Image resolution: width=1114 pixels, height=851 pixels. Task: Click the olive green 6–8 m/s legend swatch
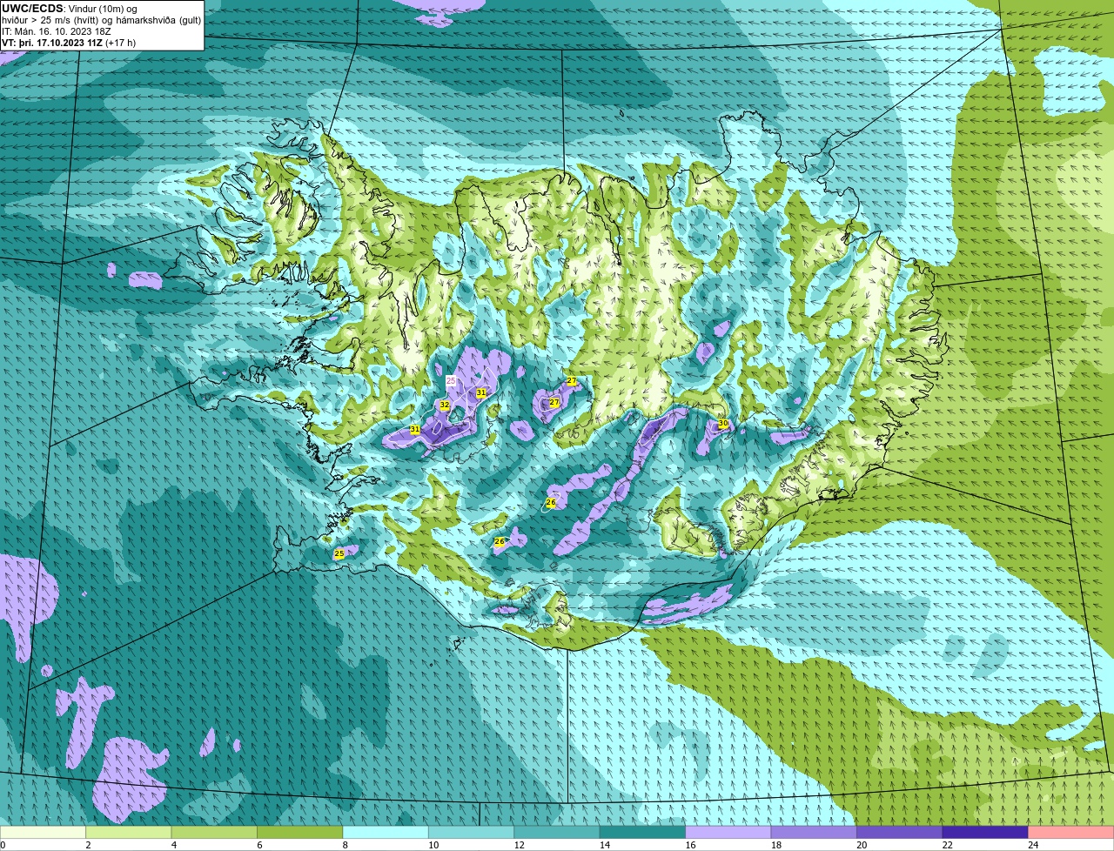pos(300,832)
